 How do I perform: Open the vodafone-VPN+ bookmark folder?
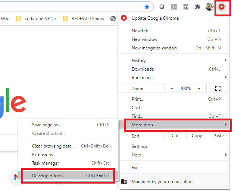(36, 19)
